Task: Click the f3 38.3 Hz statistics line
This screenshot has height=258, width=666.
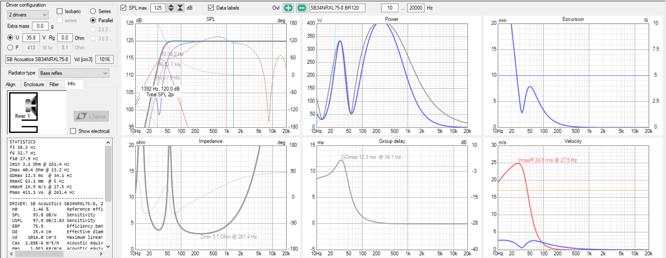Action: pos(23,147)
